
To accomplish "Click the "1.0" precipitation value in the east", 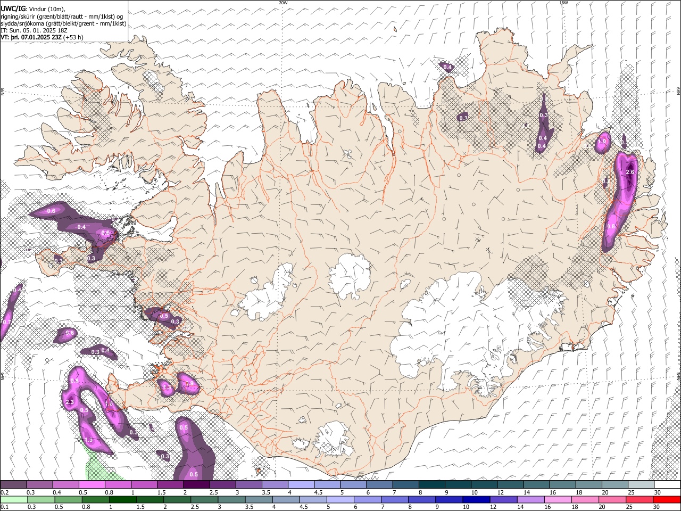I will [x=603, y=142].
